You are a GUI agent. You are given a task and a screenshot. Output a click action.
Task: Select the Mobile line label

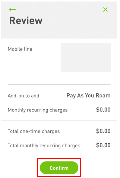coord(20,49)
